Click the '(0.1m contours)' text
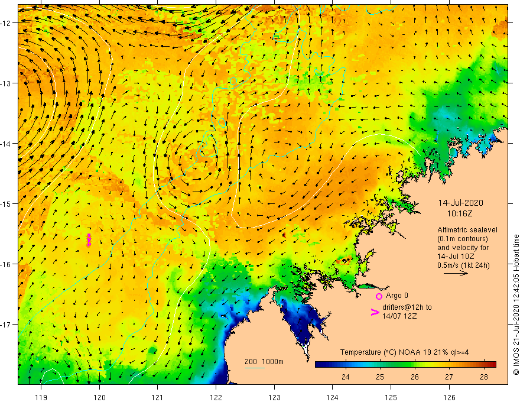The height and width of the screenshot is (402, 520). point(463,238)
